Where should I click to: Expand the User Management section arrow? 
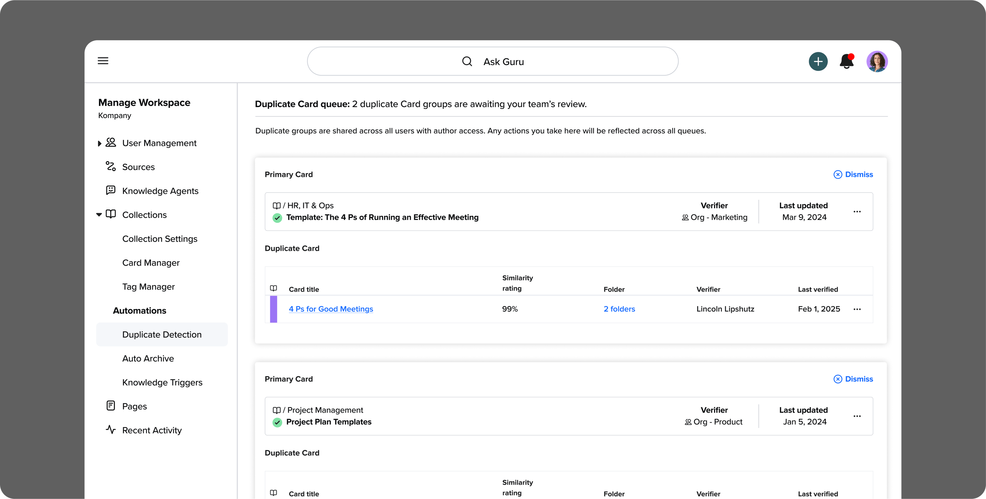coord(100,143)
